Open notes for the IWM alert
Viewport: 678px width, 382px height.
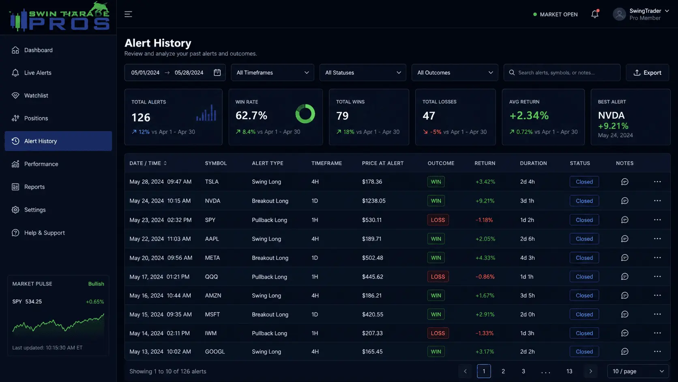coord(624,333)
